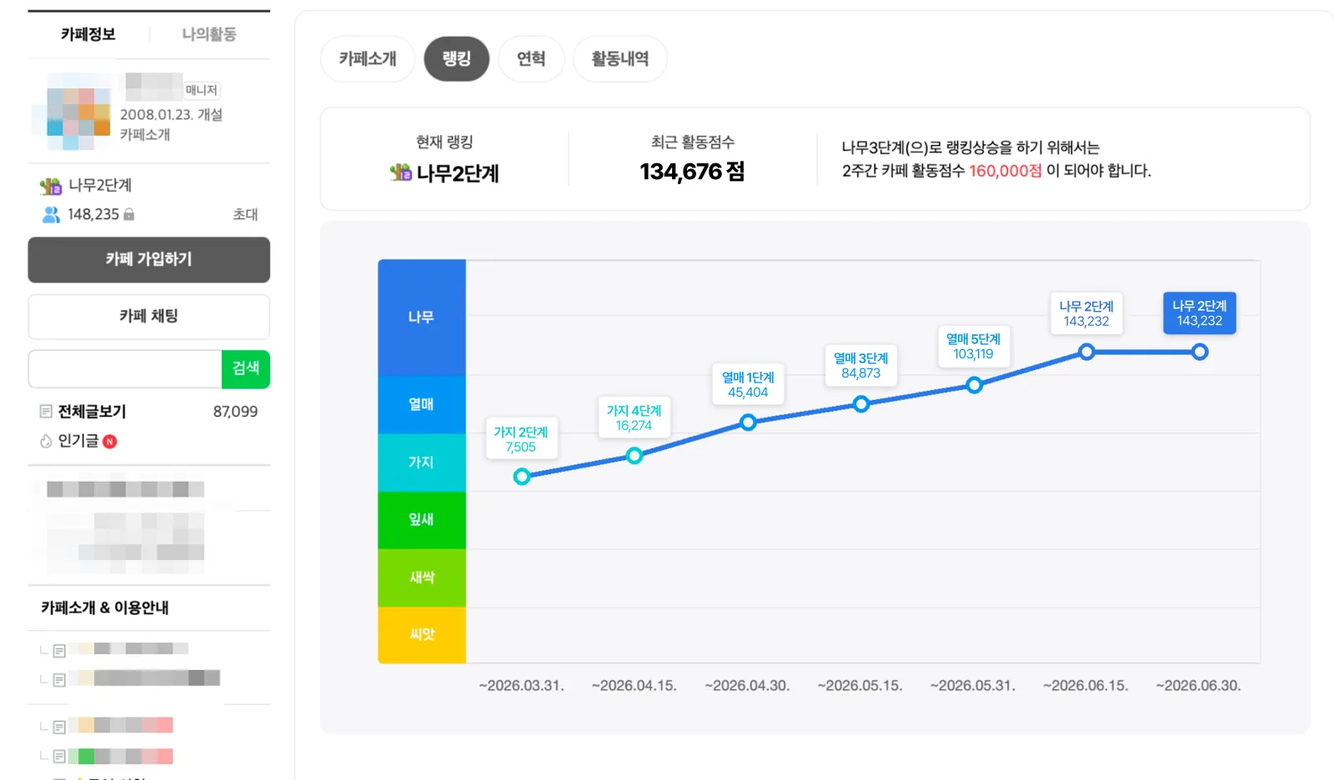Click the white 나무 2단계 143,232 tooltip
The width and height of the screenshot is (1334, 780).
pos(1086,313)
